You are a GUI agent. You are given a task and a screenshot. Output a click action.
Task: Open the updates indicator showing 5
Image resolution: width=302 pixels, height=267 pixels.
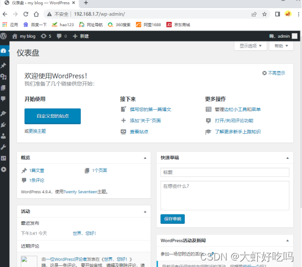tap(46, 36)
